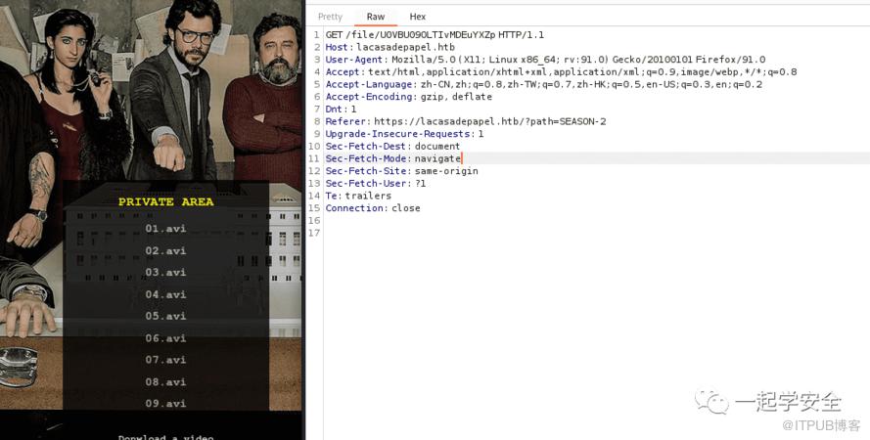
Task: Click the PRIVATE AREA heading
Action: tap(165, 202)
